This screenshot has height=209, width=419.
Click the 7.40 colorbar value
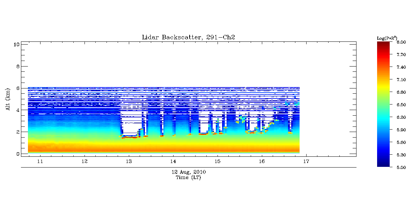pos(401,67)
